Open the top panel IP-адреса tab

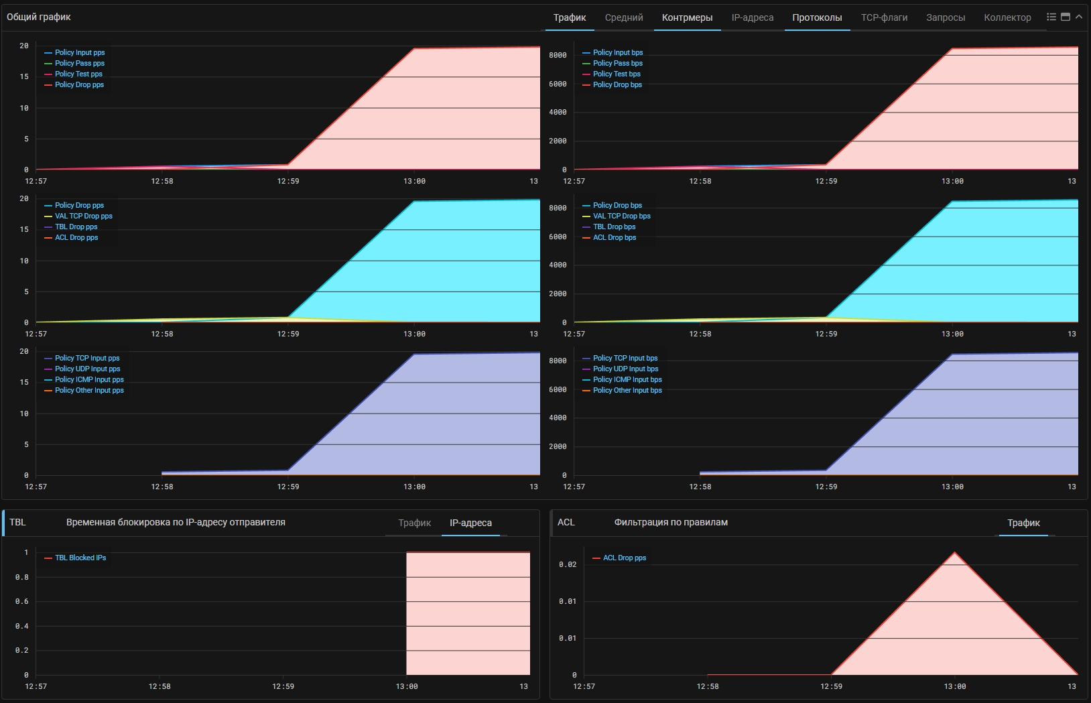click(752, 17)
